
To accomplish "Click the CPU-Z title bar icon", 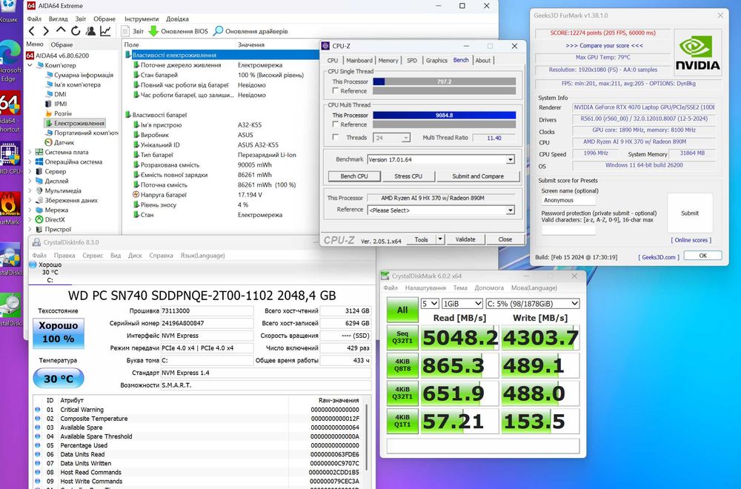I will [x=325, y=46].
